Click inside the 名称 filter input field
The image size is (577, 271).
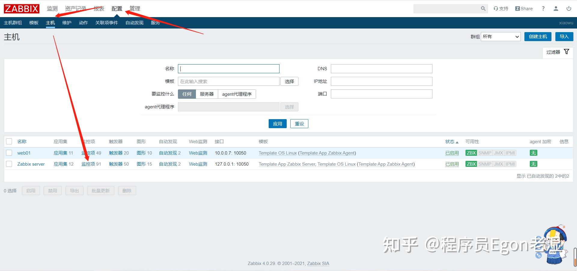click(x=228, y=68)
